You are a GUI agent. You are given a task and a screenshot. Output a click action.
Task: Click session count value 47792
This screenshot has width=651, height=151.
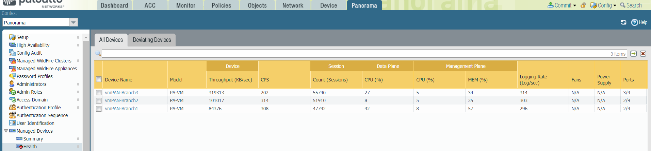pyautogui.click(x=319, y=109)
